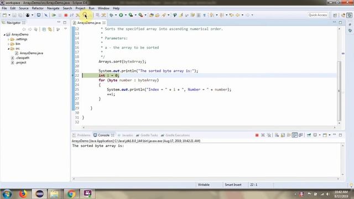Toggle Scroll Lock in Console toolbar
Viewport: 354px width, 199px height.
click(x=283, y=135)
